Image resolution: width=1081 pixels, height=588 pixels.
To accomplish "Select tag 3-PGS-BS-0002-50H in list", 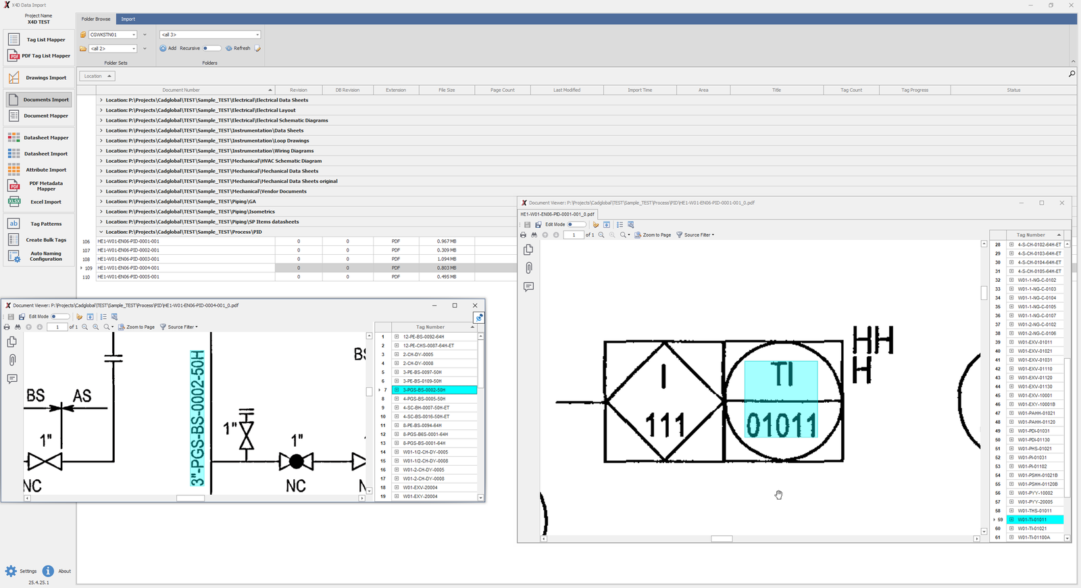I will point(434,390).
